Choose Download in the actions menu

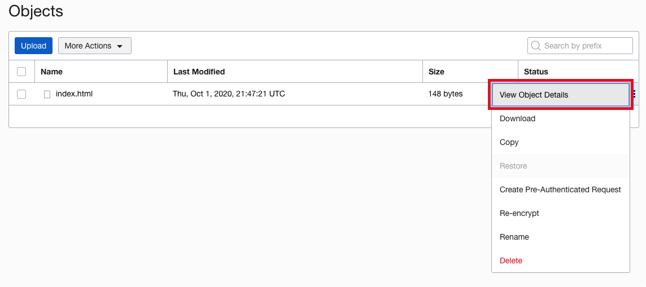pos(517,118)
